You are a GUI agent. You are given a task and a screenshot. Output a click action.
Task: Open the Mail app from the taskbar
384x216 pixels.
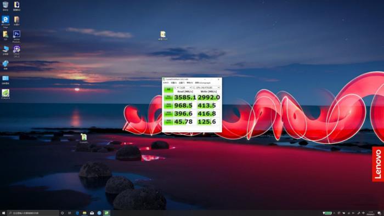coord(92,213)
